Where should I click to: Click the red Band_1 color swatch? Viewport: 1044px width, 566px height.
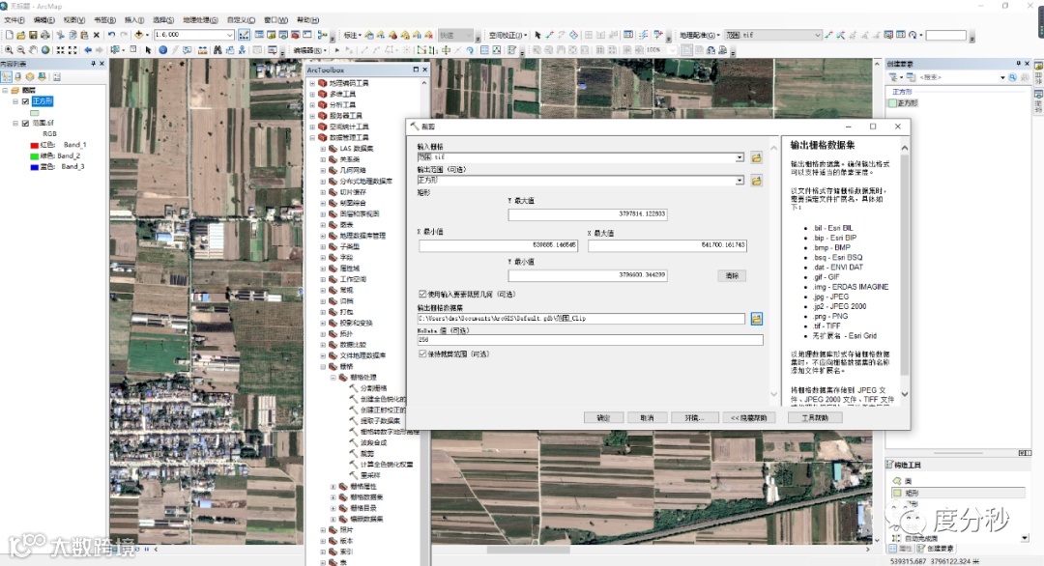pos(34,145)
